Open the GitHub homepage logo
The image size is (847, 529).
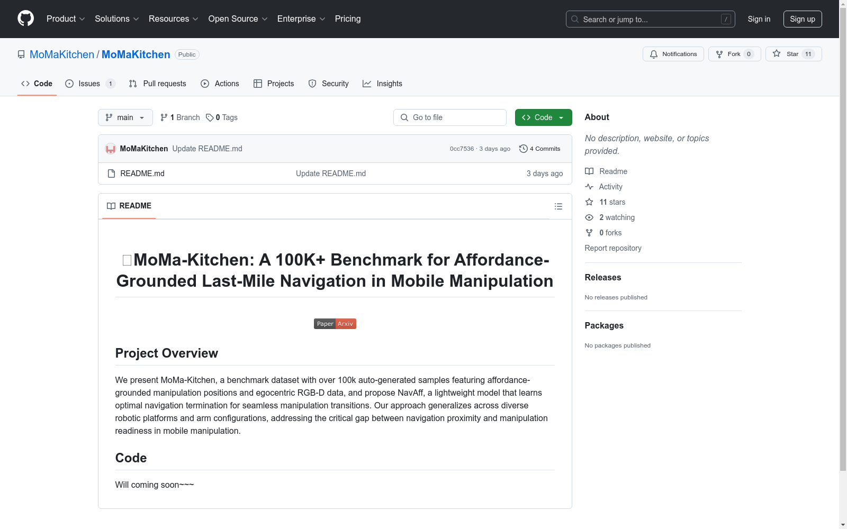tap(25, 19)
